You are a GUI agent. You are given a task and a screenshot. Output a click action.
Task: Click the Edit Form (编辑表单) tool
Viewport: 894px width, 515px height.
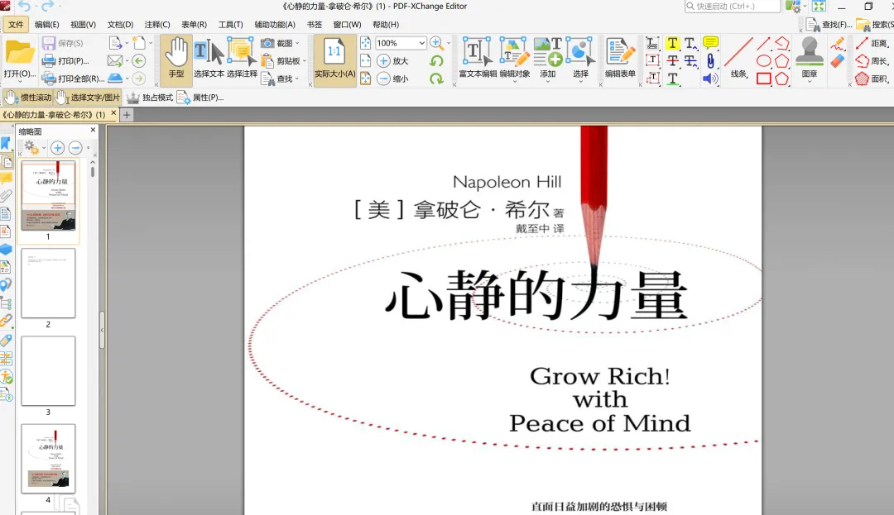pyautogui.click(x=620, y=58)
